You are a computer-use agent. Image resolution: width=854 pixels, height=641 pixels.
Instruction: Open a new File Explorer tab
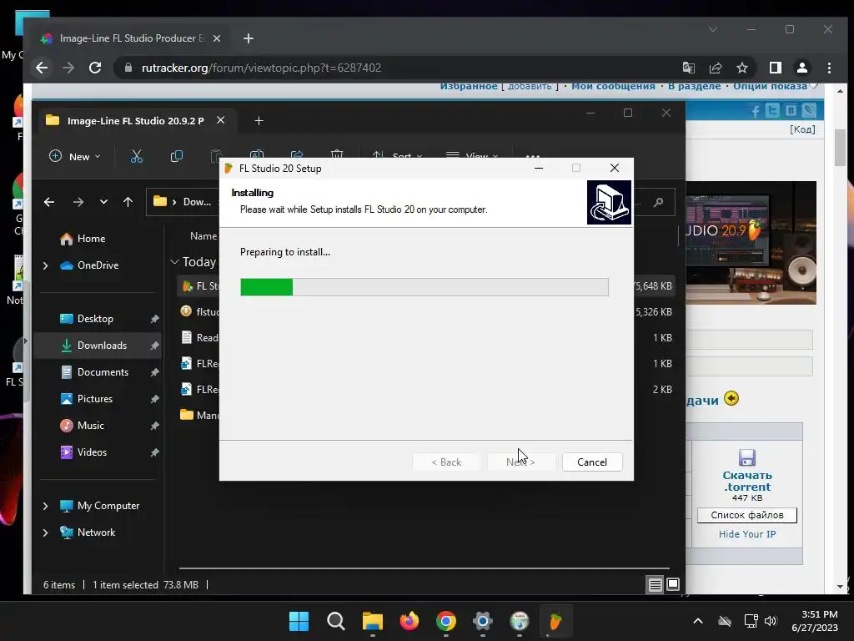(259, 120)
